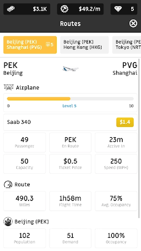Click the Route speedometer icon
The height and width of the screenshot is (251, 141).
point(8,184)
